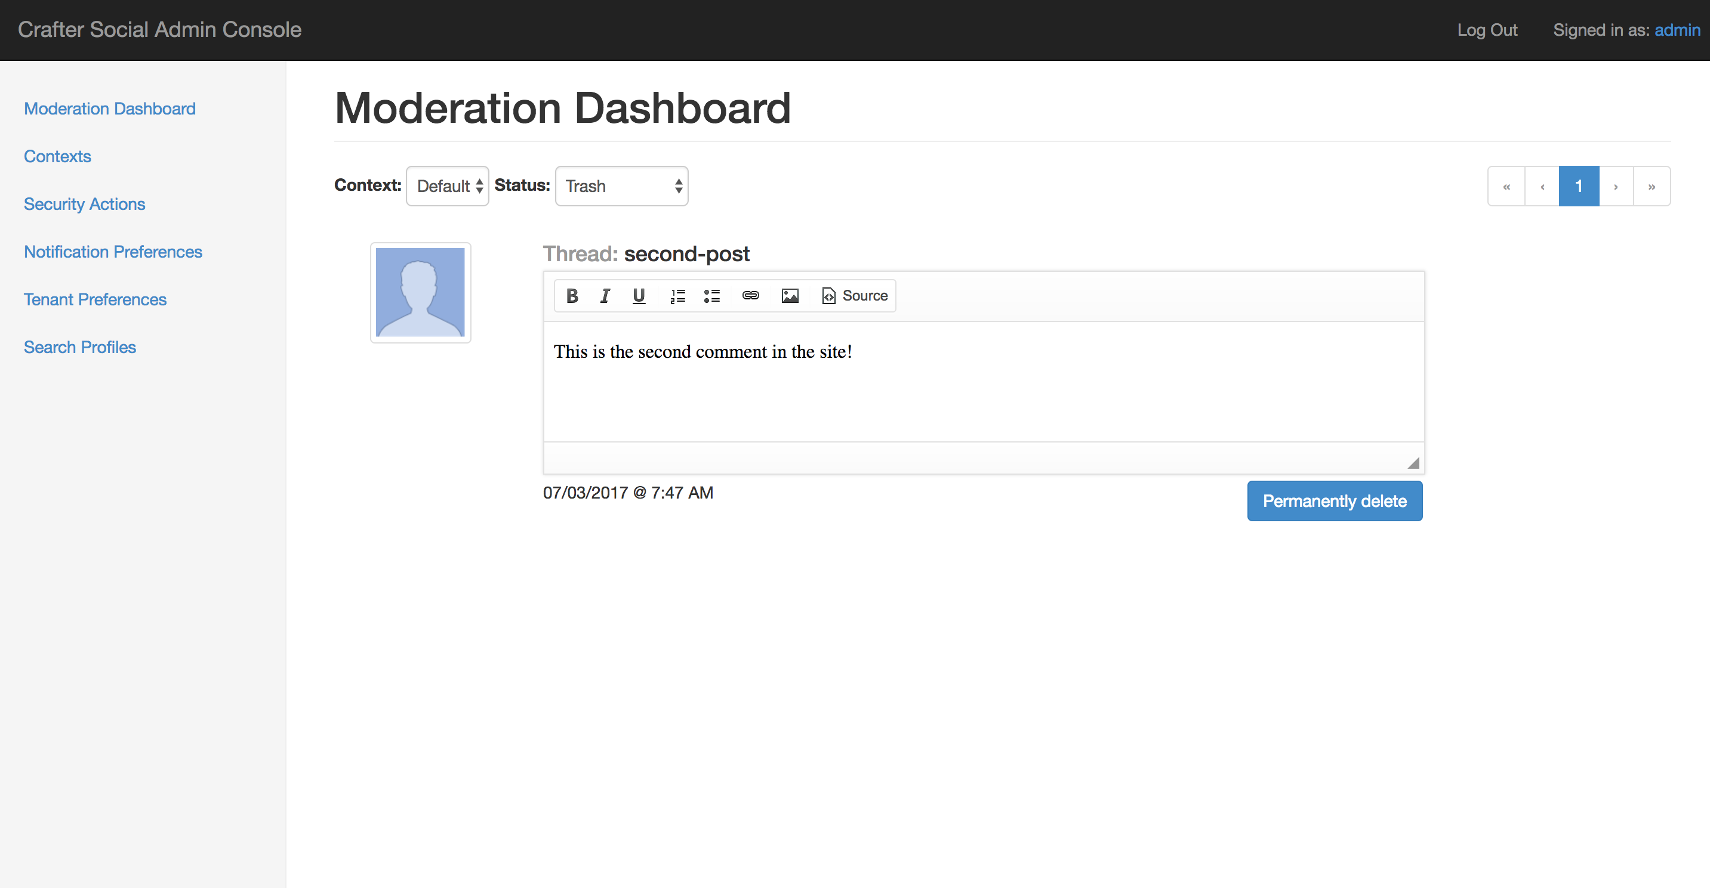Open Security Actions in the sidebar

[84, 205]
